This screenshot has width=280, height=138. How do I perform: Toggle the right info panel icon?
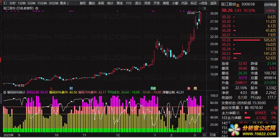click(x=204, y=9)
